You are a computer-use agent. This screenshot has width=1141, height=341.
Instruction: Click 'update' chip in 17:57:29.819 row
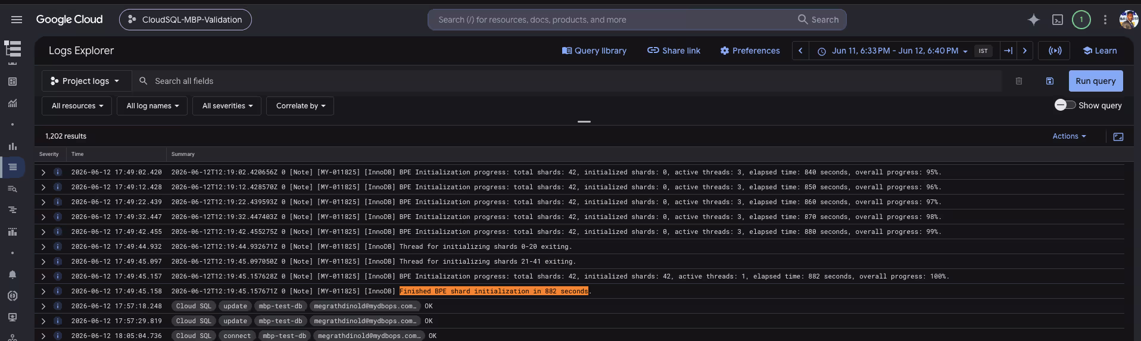(235, 321)
